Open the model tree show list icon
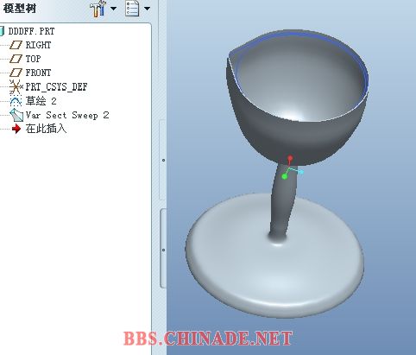 (132, 9)
